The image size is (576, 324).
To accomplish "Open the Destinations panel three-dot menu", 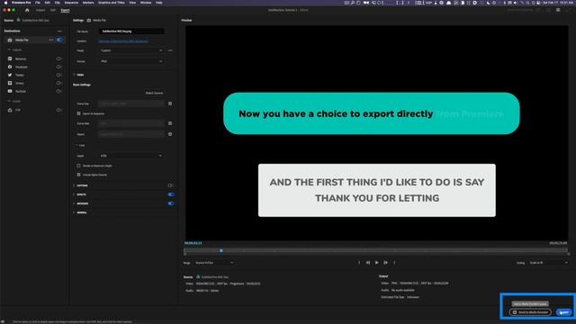I will click(x=59, y=31).
